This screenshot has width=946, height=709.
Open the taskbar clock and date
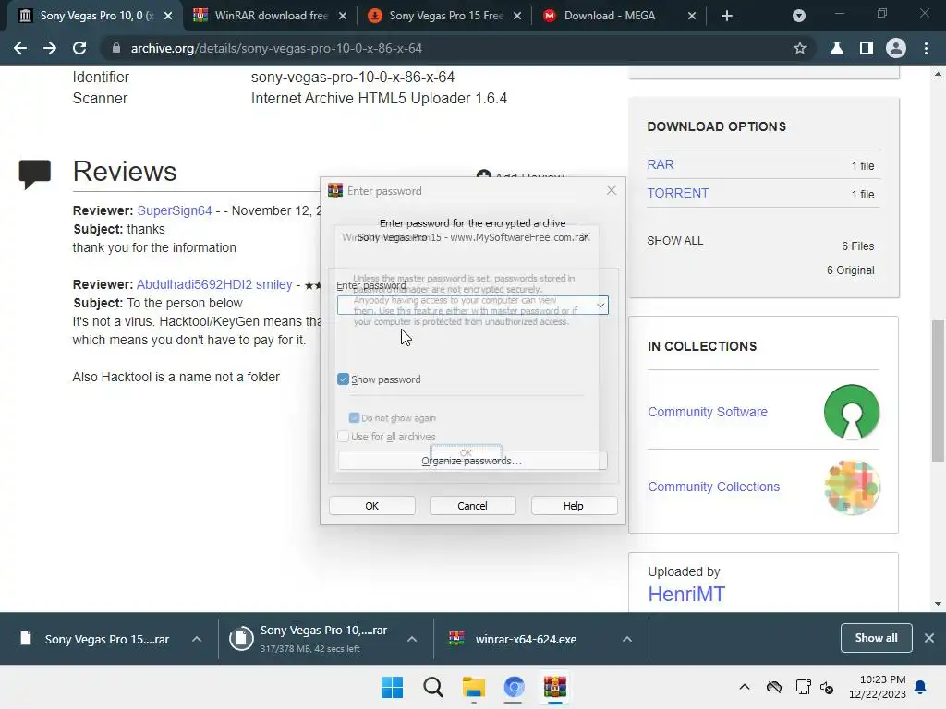(878, 687)
